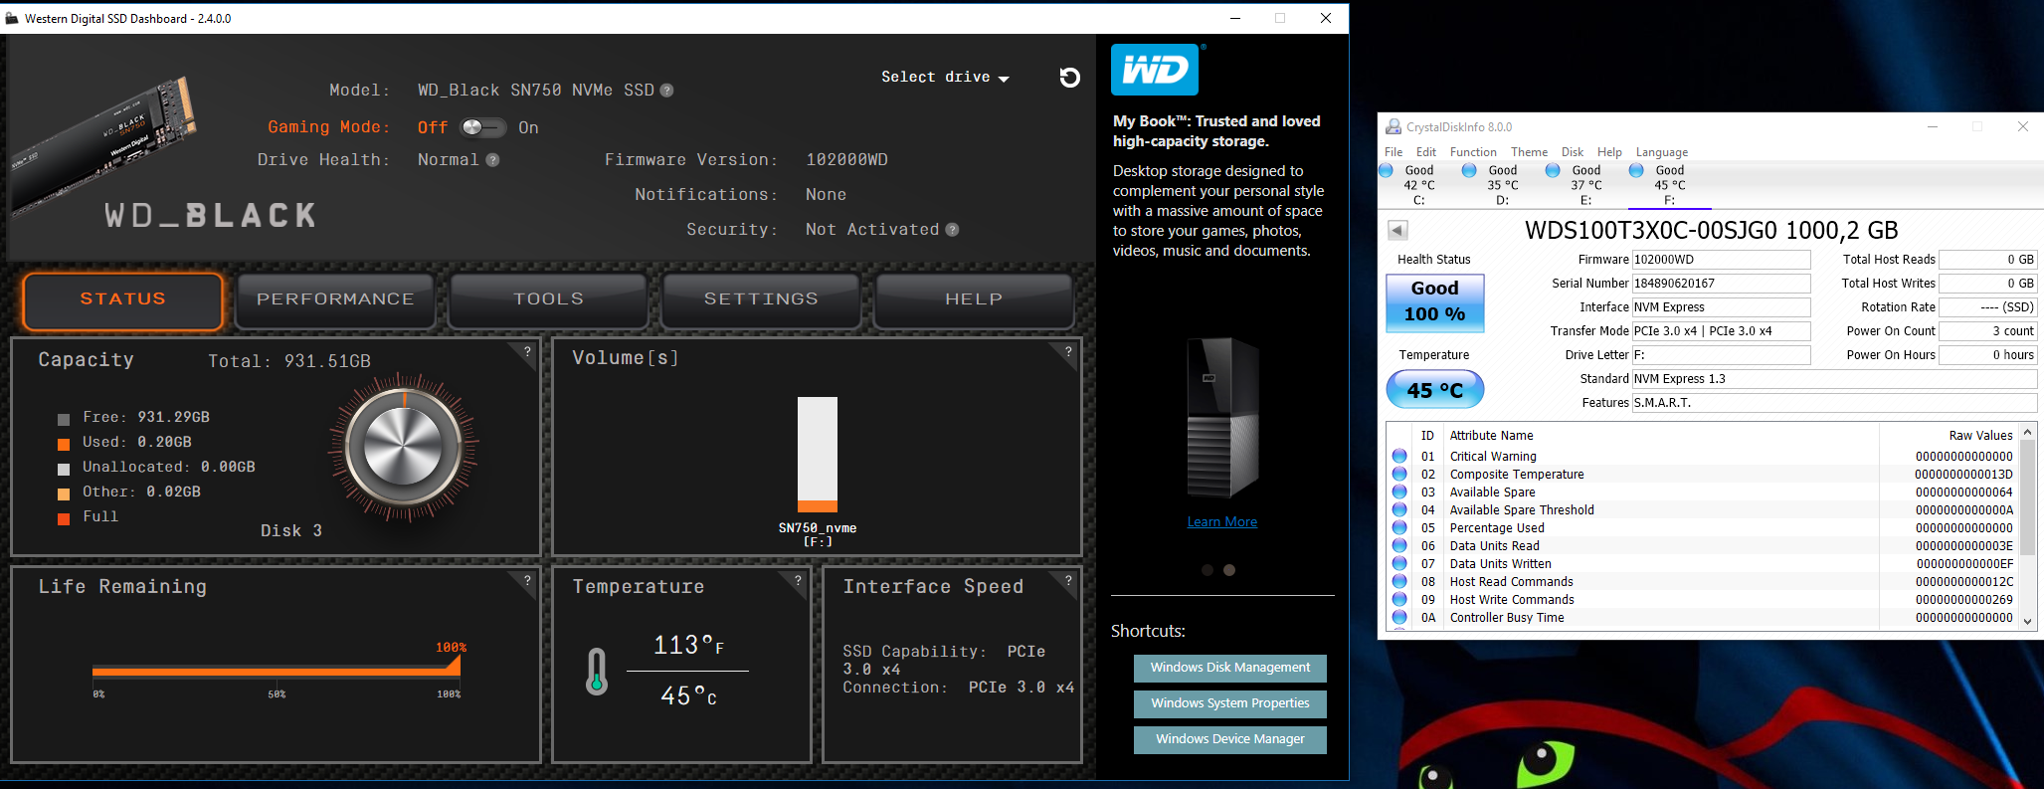Viewport: 2044px width, 789px height.
Task: Click the WD logo in the sidebar
Action: click(x=1156, y=70)
